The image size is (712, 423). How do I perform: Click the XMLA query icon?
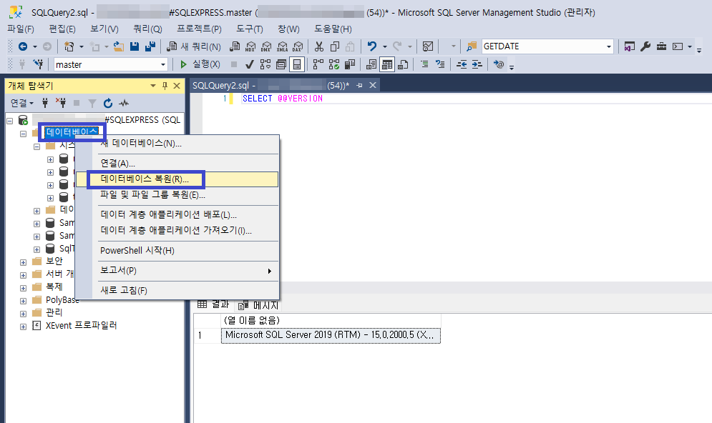click(282, 46)
